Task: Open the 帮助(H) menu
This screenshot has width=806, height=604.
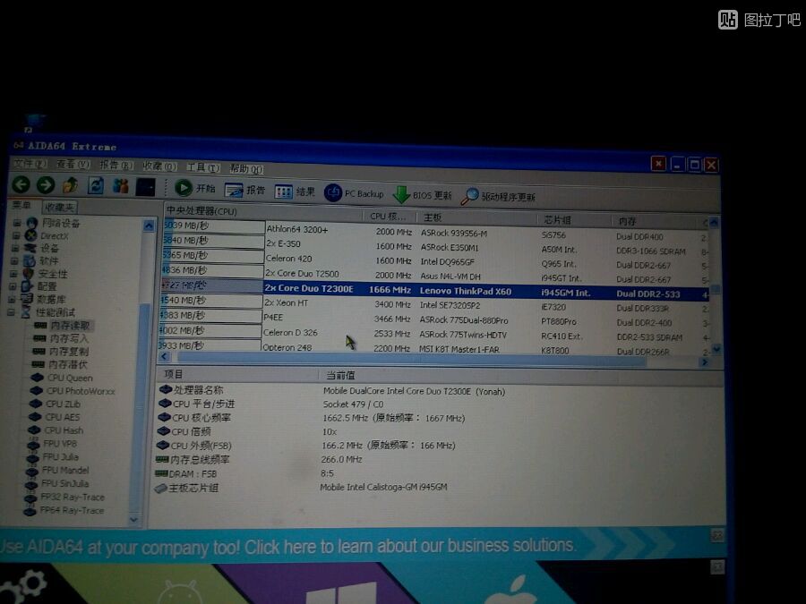Action: [x=246, y=168]
